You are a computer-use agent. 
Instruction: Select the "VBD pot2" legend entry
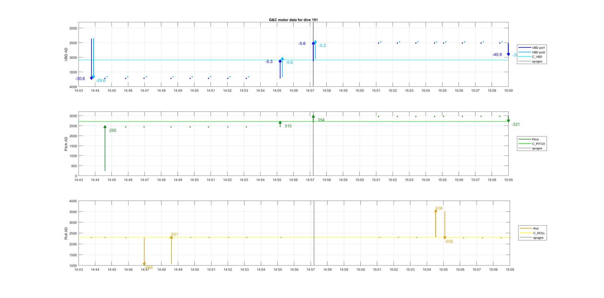coord(532,52)
